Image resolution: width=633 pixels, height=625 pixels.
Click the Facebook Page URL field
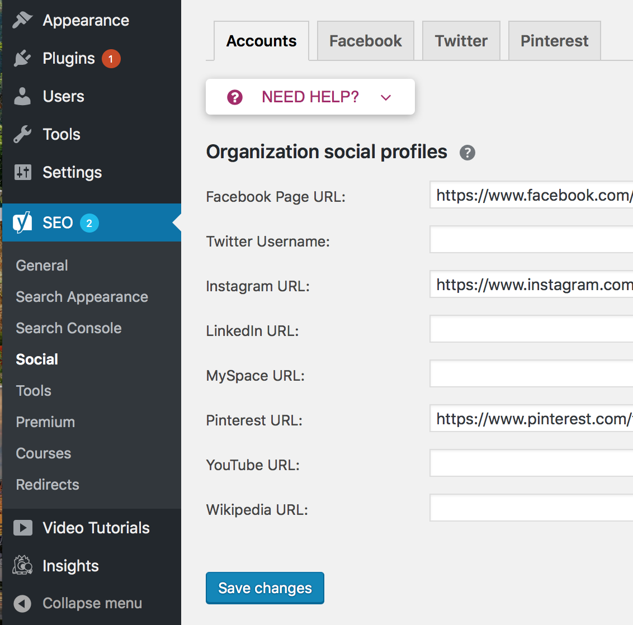(531, 195)
